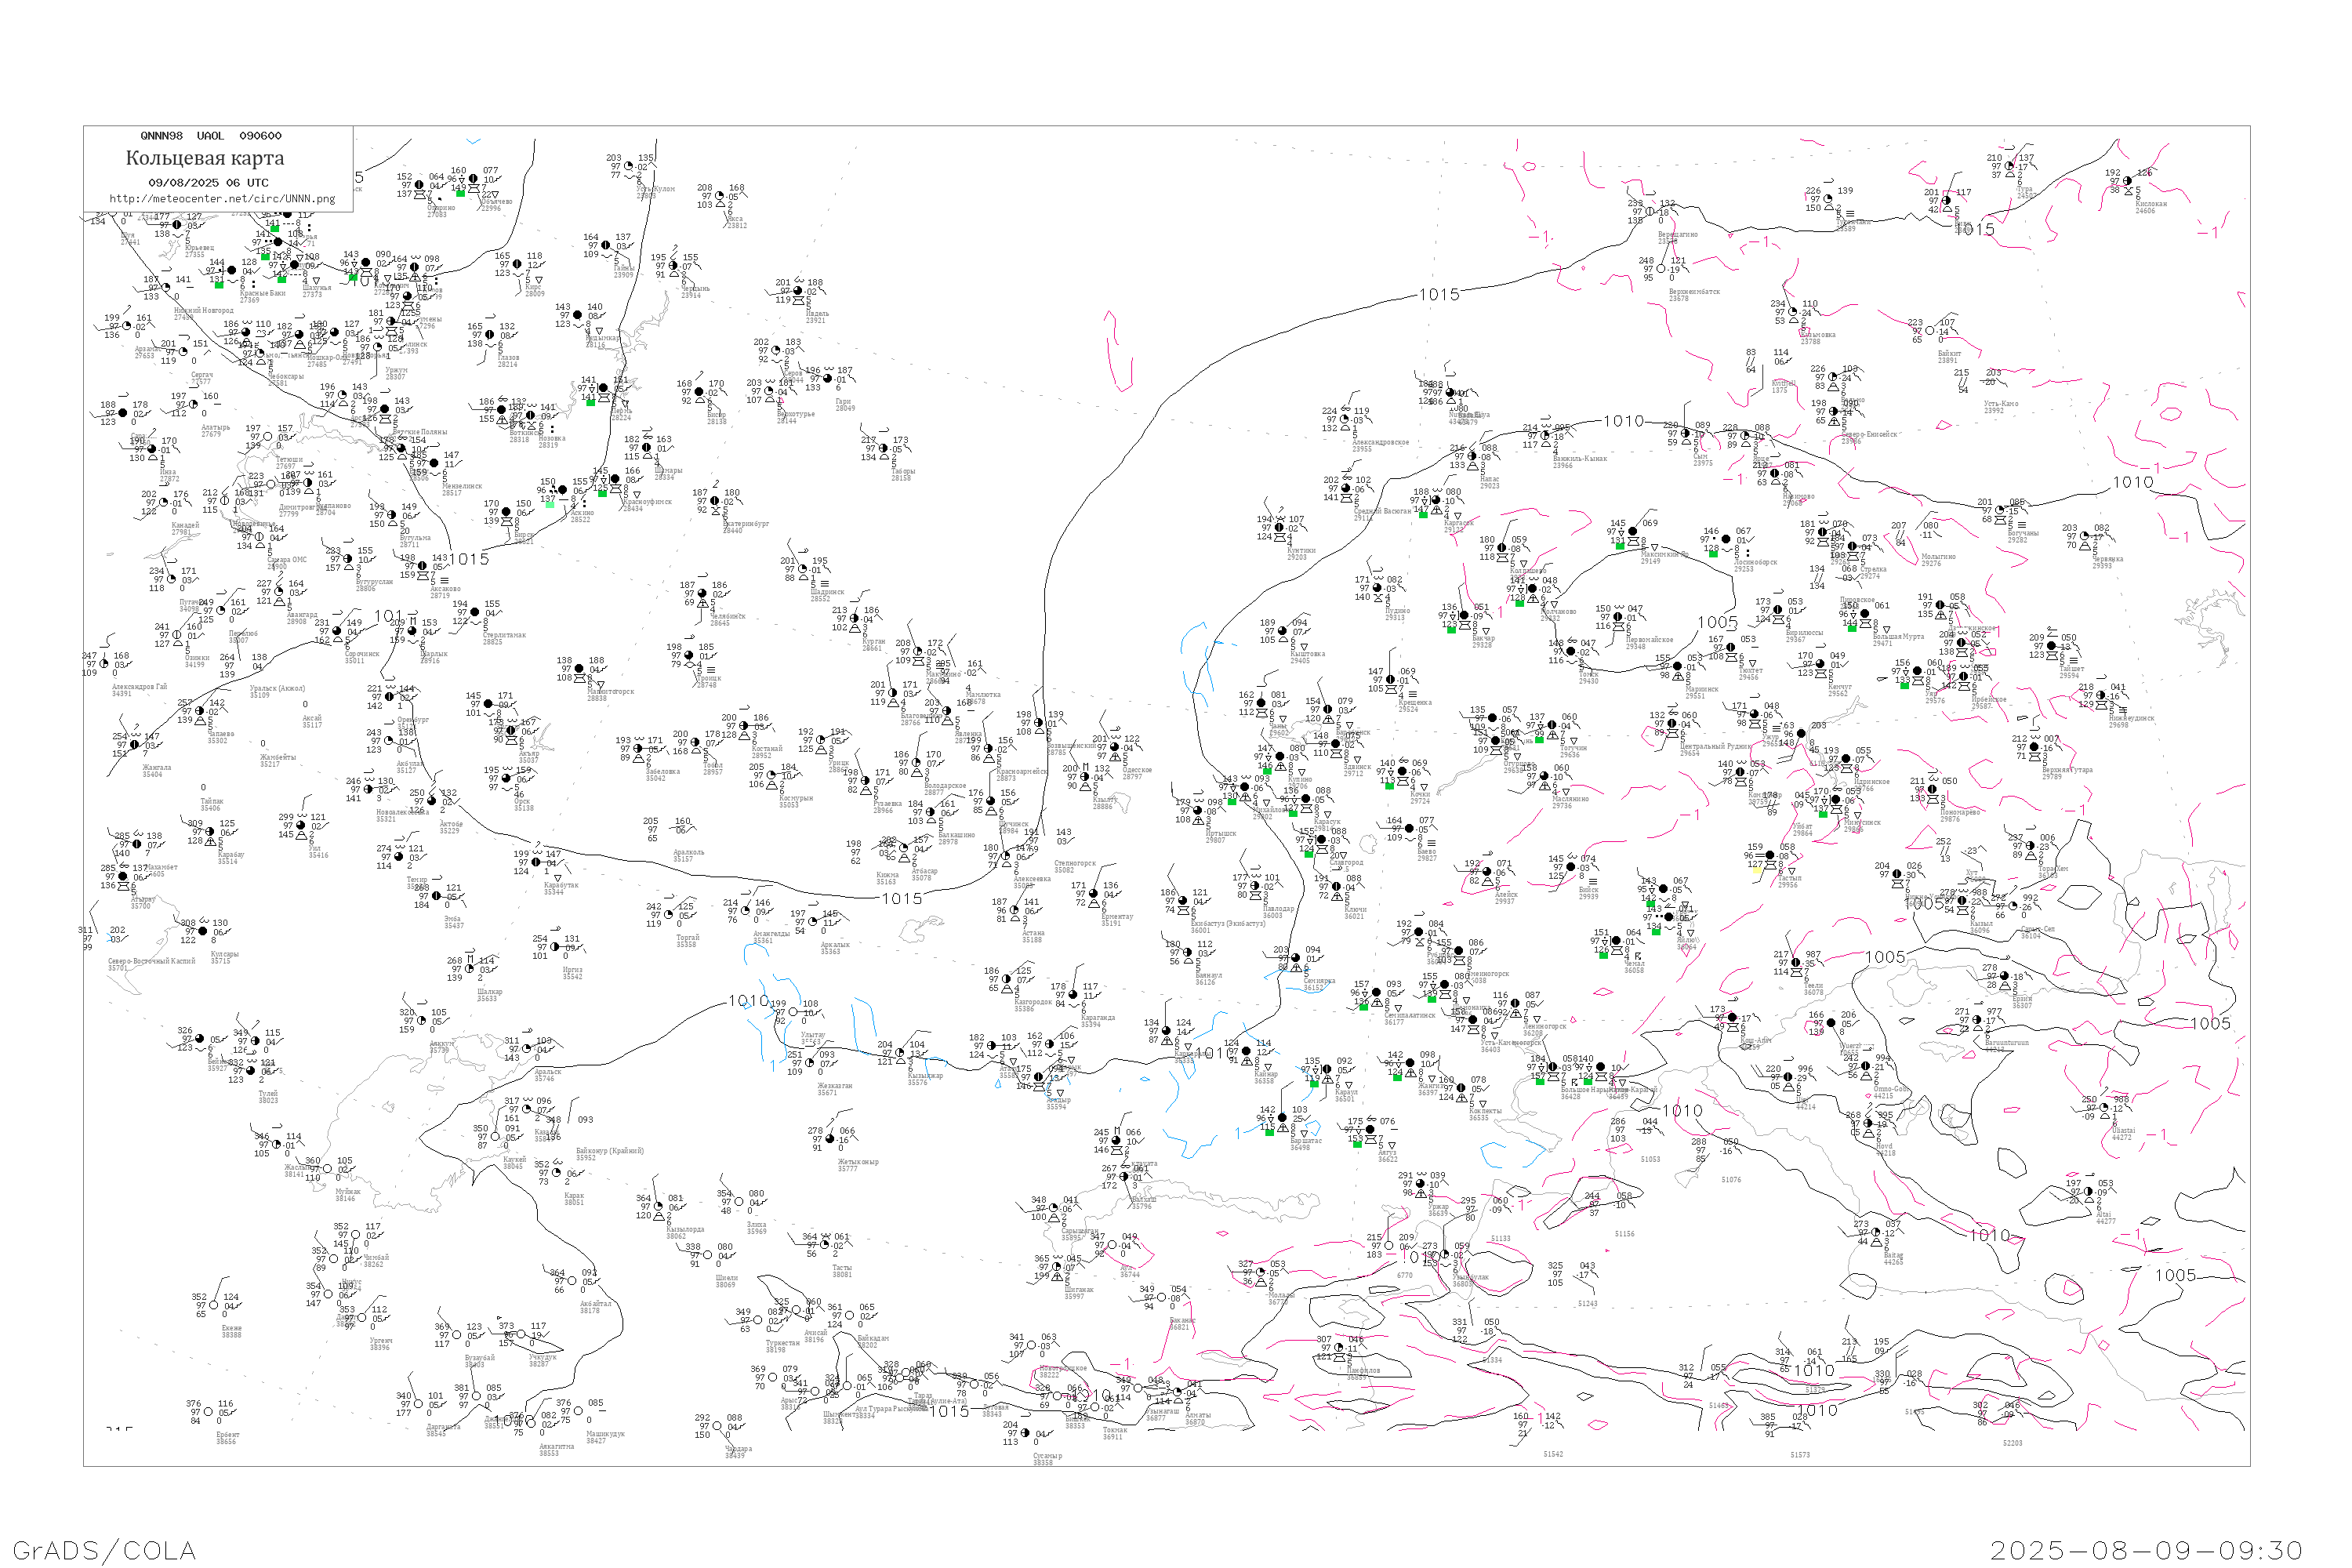The image size is (2352, 1568).
Task: Click the Павлодар station circle symbol
Action: (x=1257, y=886)
